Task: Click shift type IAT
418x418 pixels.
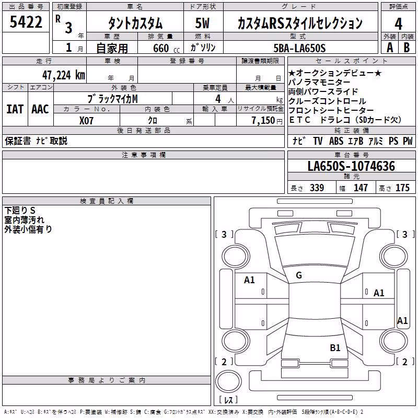Action: tap(15, 109)
